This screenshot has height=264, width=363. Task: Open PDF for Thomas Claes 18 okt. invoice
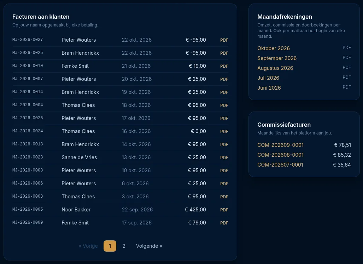tap(224, 105)
